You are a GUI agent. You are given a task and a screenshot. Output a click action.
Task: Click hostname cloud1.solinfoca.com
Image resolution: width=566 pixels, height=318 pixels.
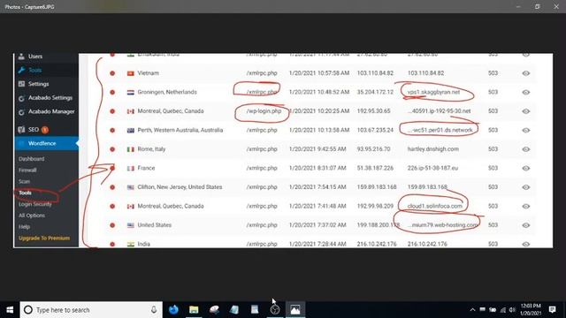434,206
